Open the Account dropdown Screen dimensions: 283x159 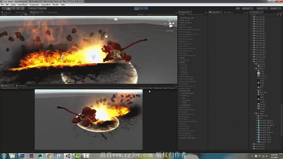click(x=248, y=8)
